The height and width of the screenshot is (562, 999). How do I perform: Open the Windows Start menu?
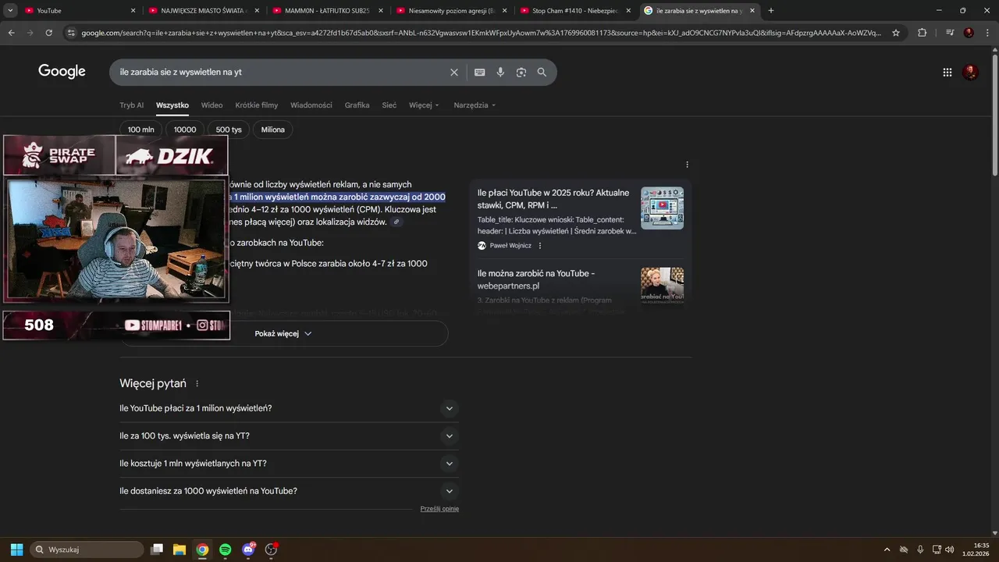tap(16, 550)
